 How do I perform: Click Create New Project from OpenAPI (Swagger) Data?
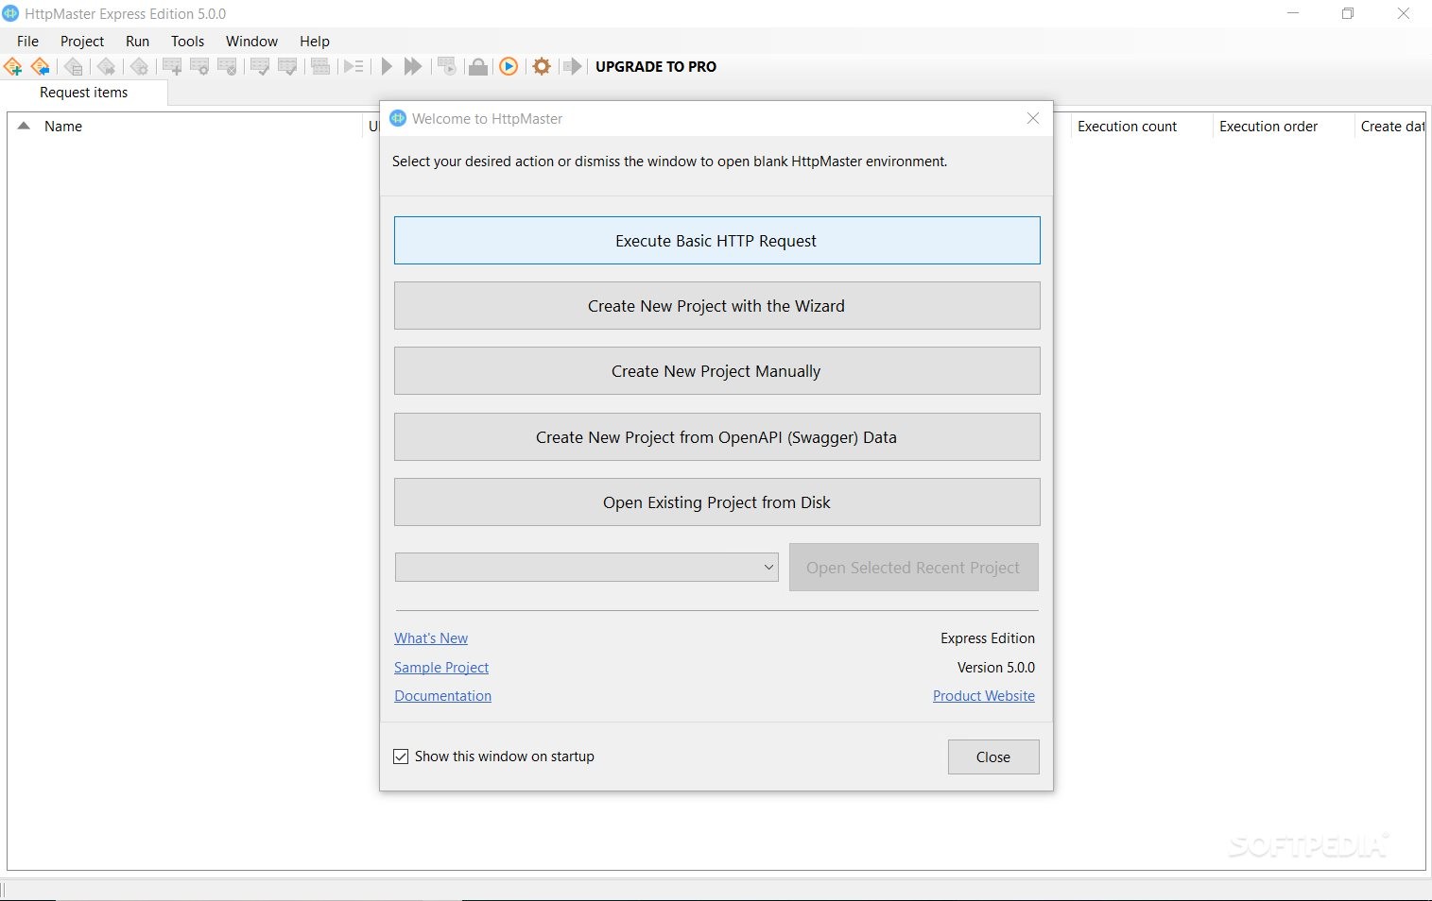pos(716,437)
